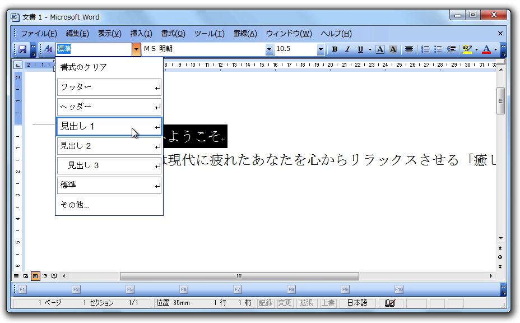Screen dimensions: 520x323
Task: Collapse the style list dropdown arrow
Action: (x=137, y=49)
